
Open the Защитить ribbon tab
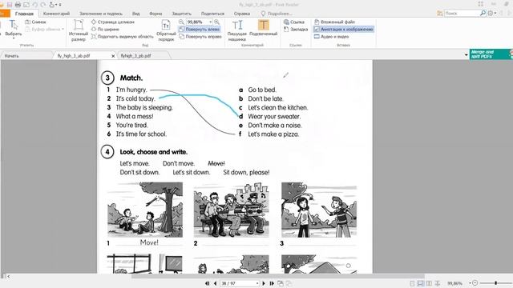pyautogui.click(x=182, y=14)
